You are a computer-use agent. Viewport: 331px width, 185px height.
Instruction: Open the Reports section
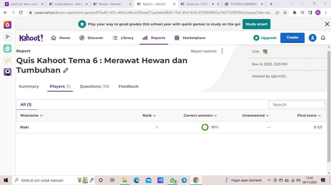coord(154,38)
